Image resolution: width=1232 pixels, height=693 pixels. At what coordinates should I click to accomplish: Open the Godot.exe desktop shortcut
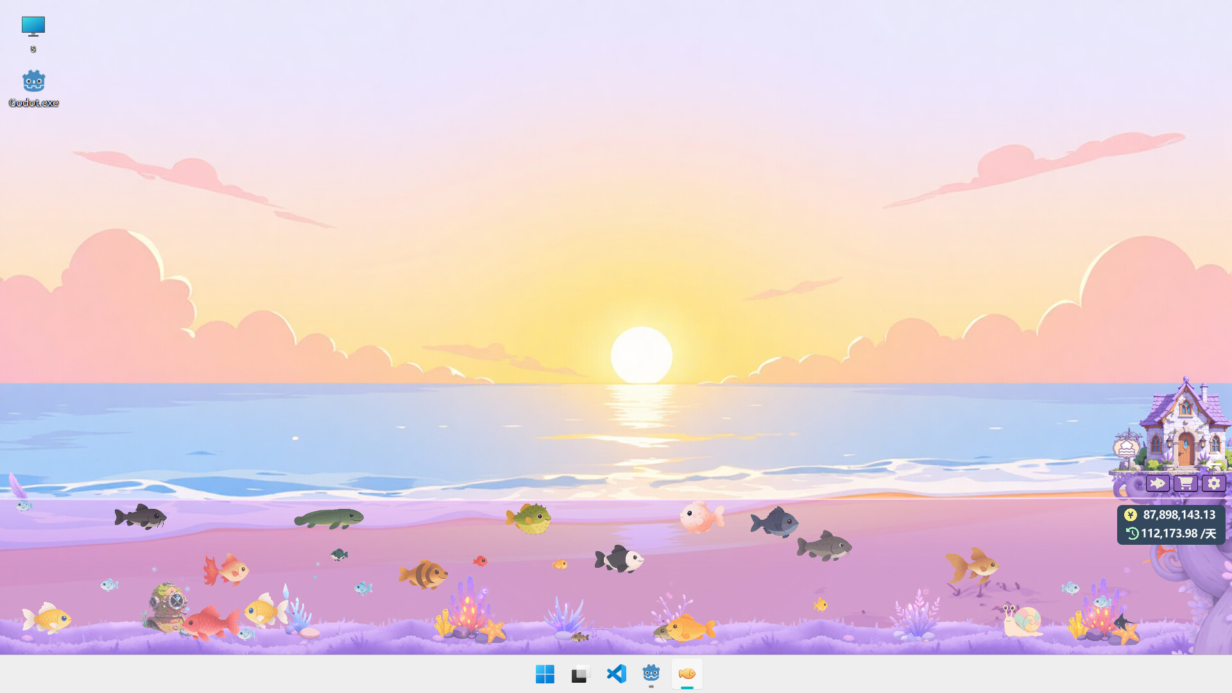33,81
